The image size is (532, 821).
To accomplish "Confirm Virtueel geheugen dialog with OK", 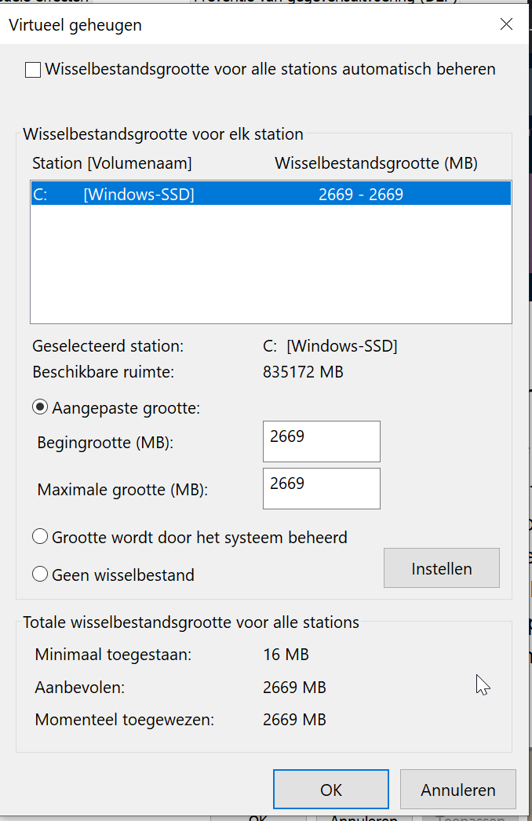I will tap(330, 790).
